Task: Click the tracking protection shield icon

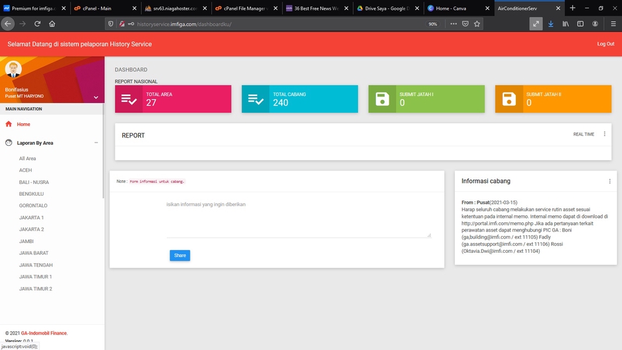Action: [111, 24]
